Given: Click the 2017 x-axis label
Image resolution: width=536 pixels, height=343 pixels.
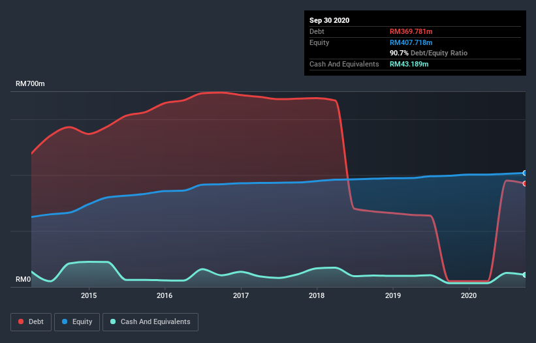Looking at the screenshot, I should coord(241,295).
